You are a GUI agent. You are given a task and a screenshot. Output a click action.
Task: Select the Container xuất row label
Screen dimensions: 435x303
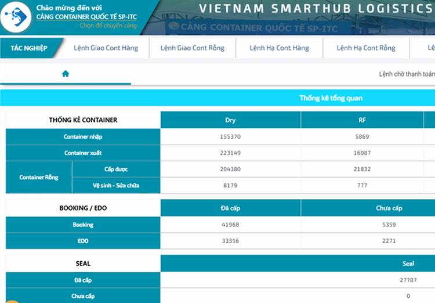pos(83,153)
